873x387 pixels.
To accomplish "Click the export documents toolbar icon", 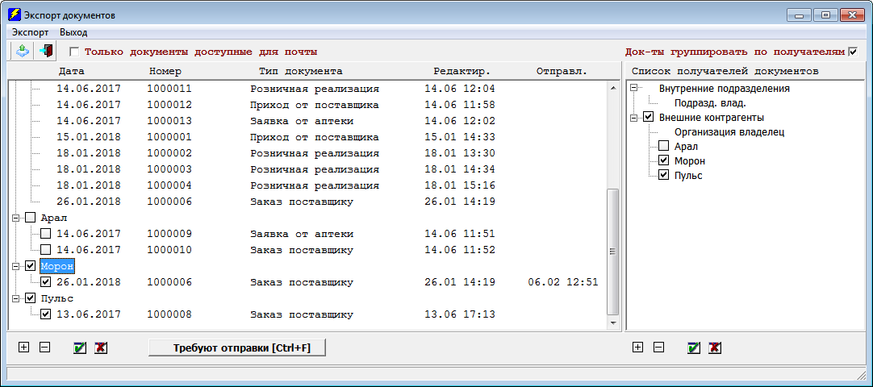I will [x=21, y=51].
